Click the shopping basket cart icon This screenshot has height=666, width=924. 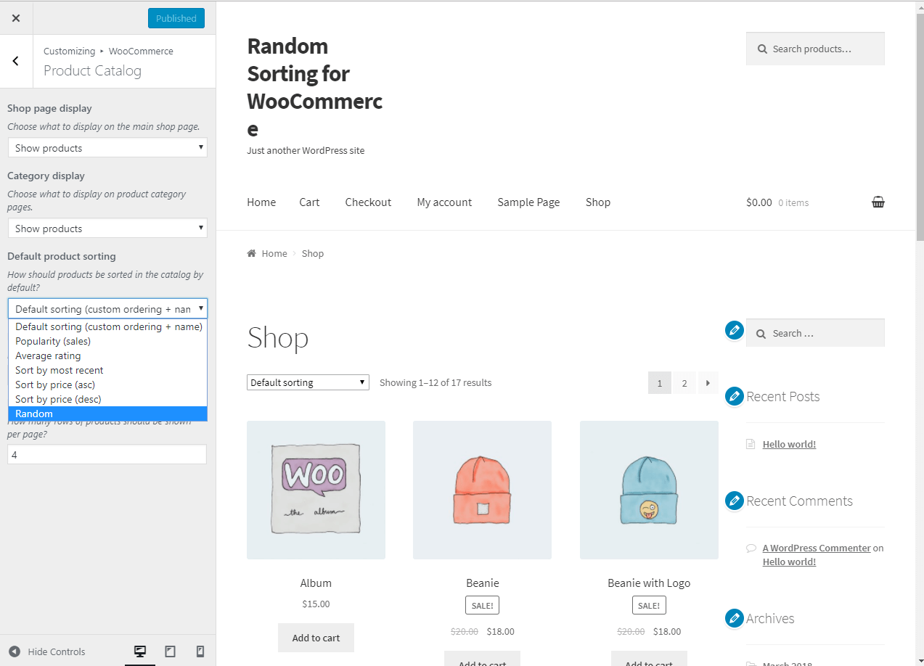(878, 202)
